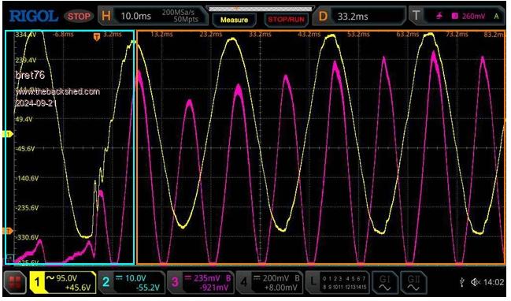The height and width of the screenshot is (301, 511).
Task: Click the red STOP status indicator
Action: (x=79, y=16)
